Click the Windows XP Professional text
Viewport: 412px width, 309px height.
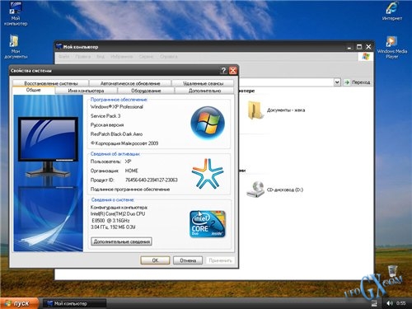tap(117, 107)
